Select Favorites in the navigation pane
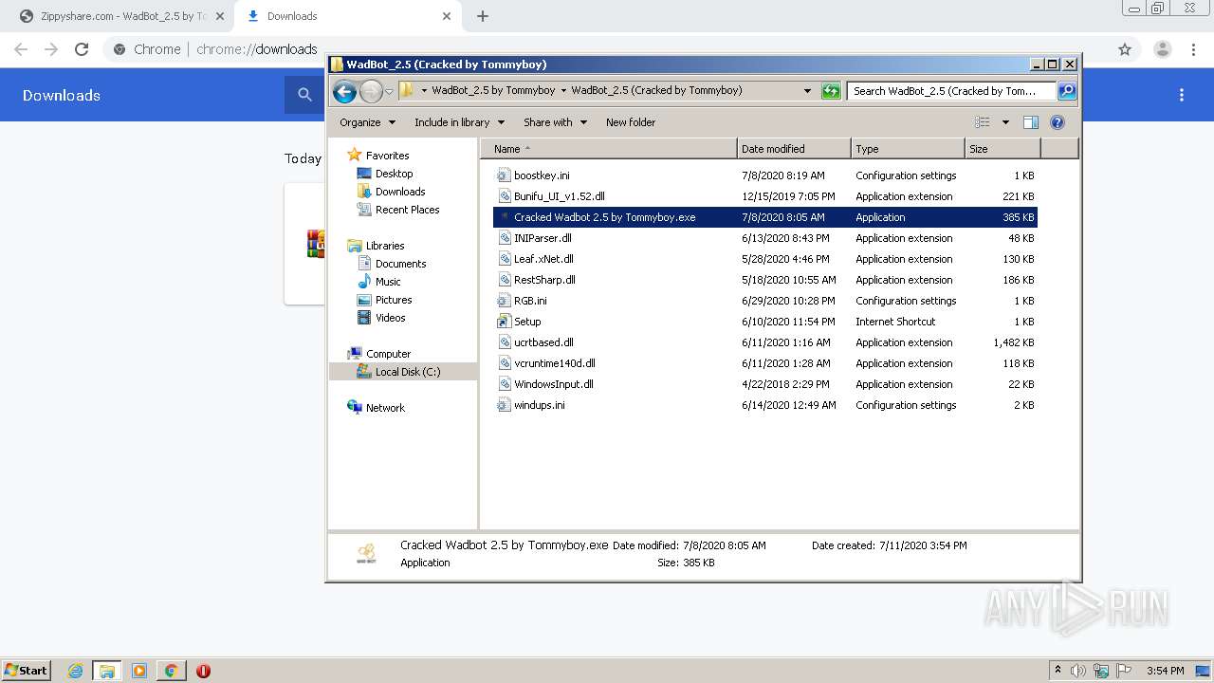This screenshot has width=1214, height=683. click(378, 156)
